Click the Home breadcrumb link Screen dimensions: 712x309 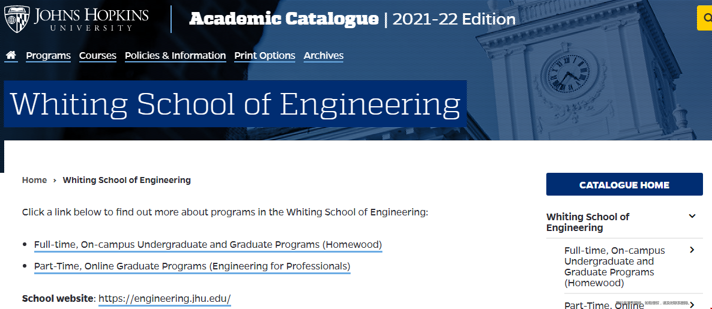[x=34, y=180]
